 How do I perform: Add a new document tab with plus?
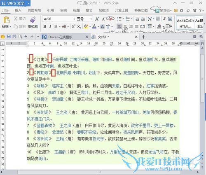[x=143, y=37]
